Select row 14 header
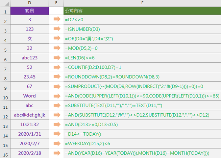This screenshot has height=158, width=221. [x=5, y=134]
